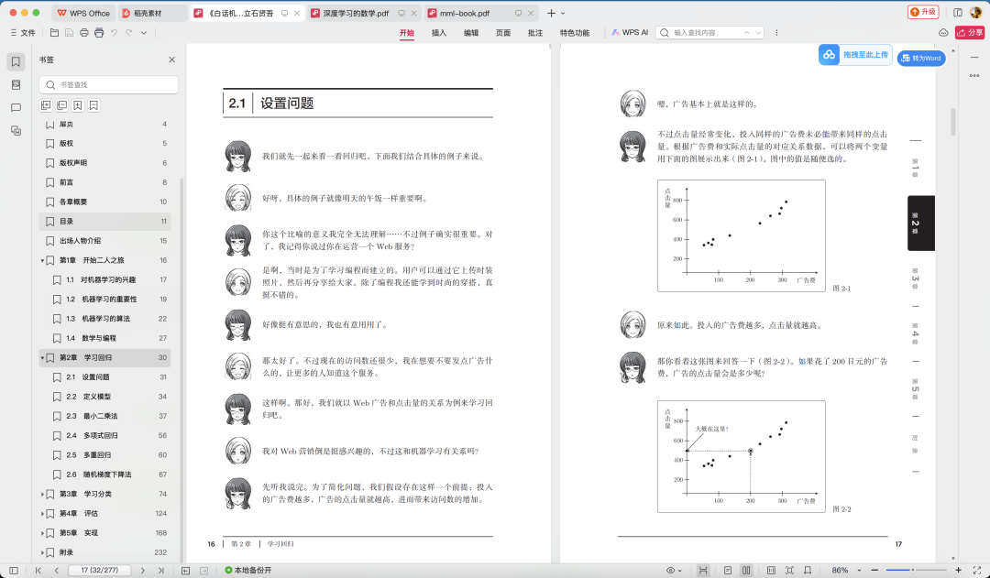Click the save icon in toolbar
This screenshot has width=990, height=578.
70,32
